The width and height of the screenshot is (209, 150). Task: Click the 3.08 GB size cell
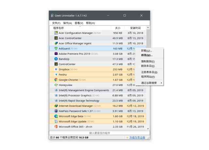pyautogui.click(x=118, y=54)
